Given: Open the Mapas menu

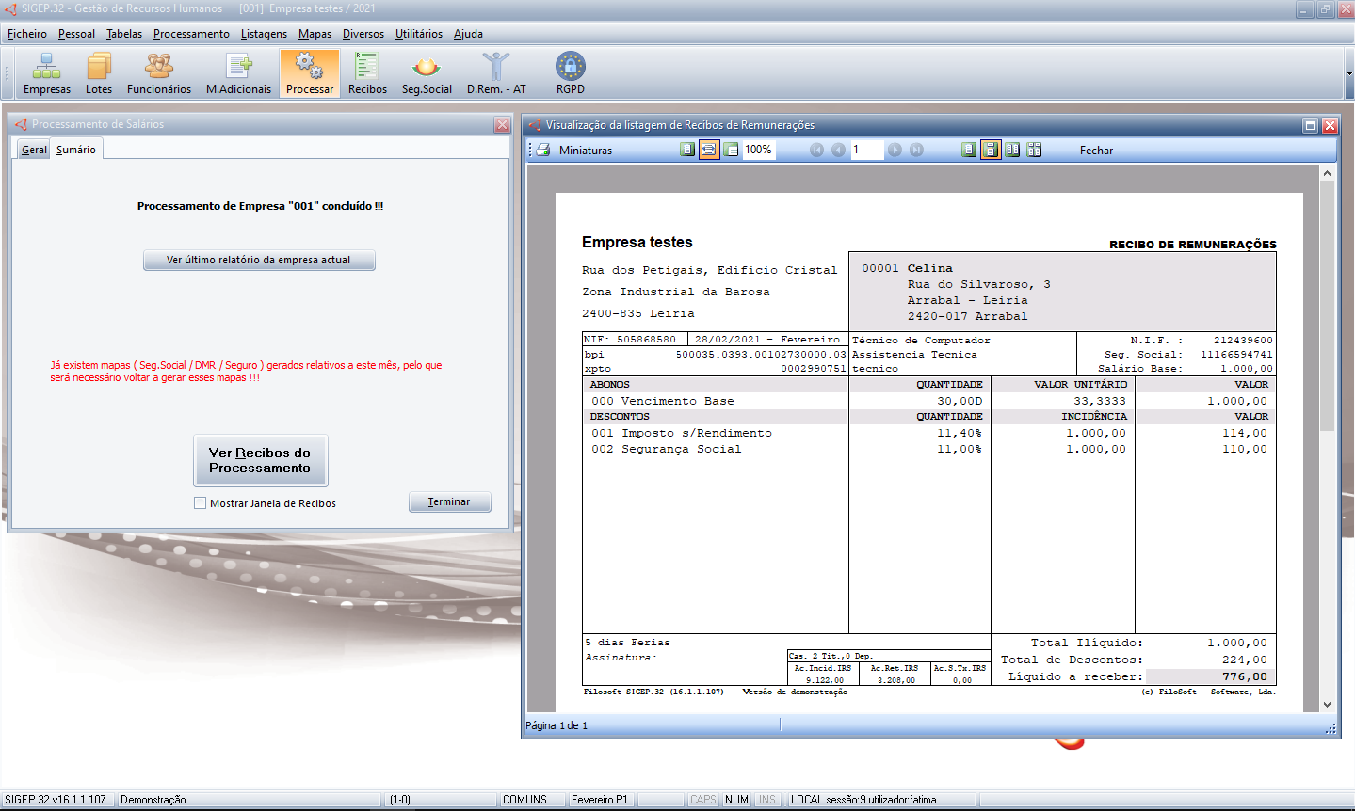Looking at the screenshot, I should (x=315, y=34).
